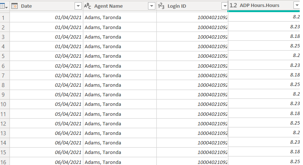Click the Login ID cell in row 7
Viewport: 303px width, 165px height.
pyautogui.click(x=192, y=75)
